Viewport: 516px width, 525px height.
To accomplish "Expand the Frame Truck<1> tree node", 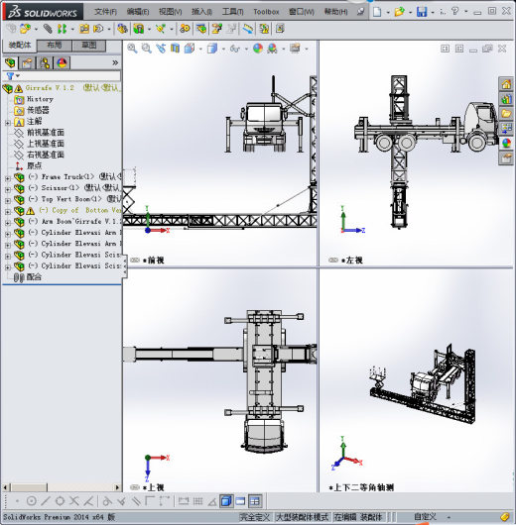I will pos(7,178).
